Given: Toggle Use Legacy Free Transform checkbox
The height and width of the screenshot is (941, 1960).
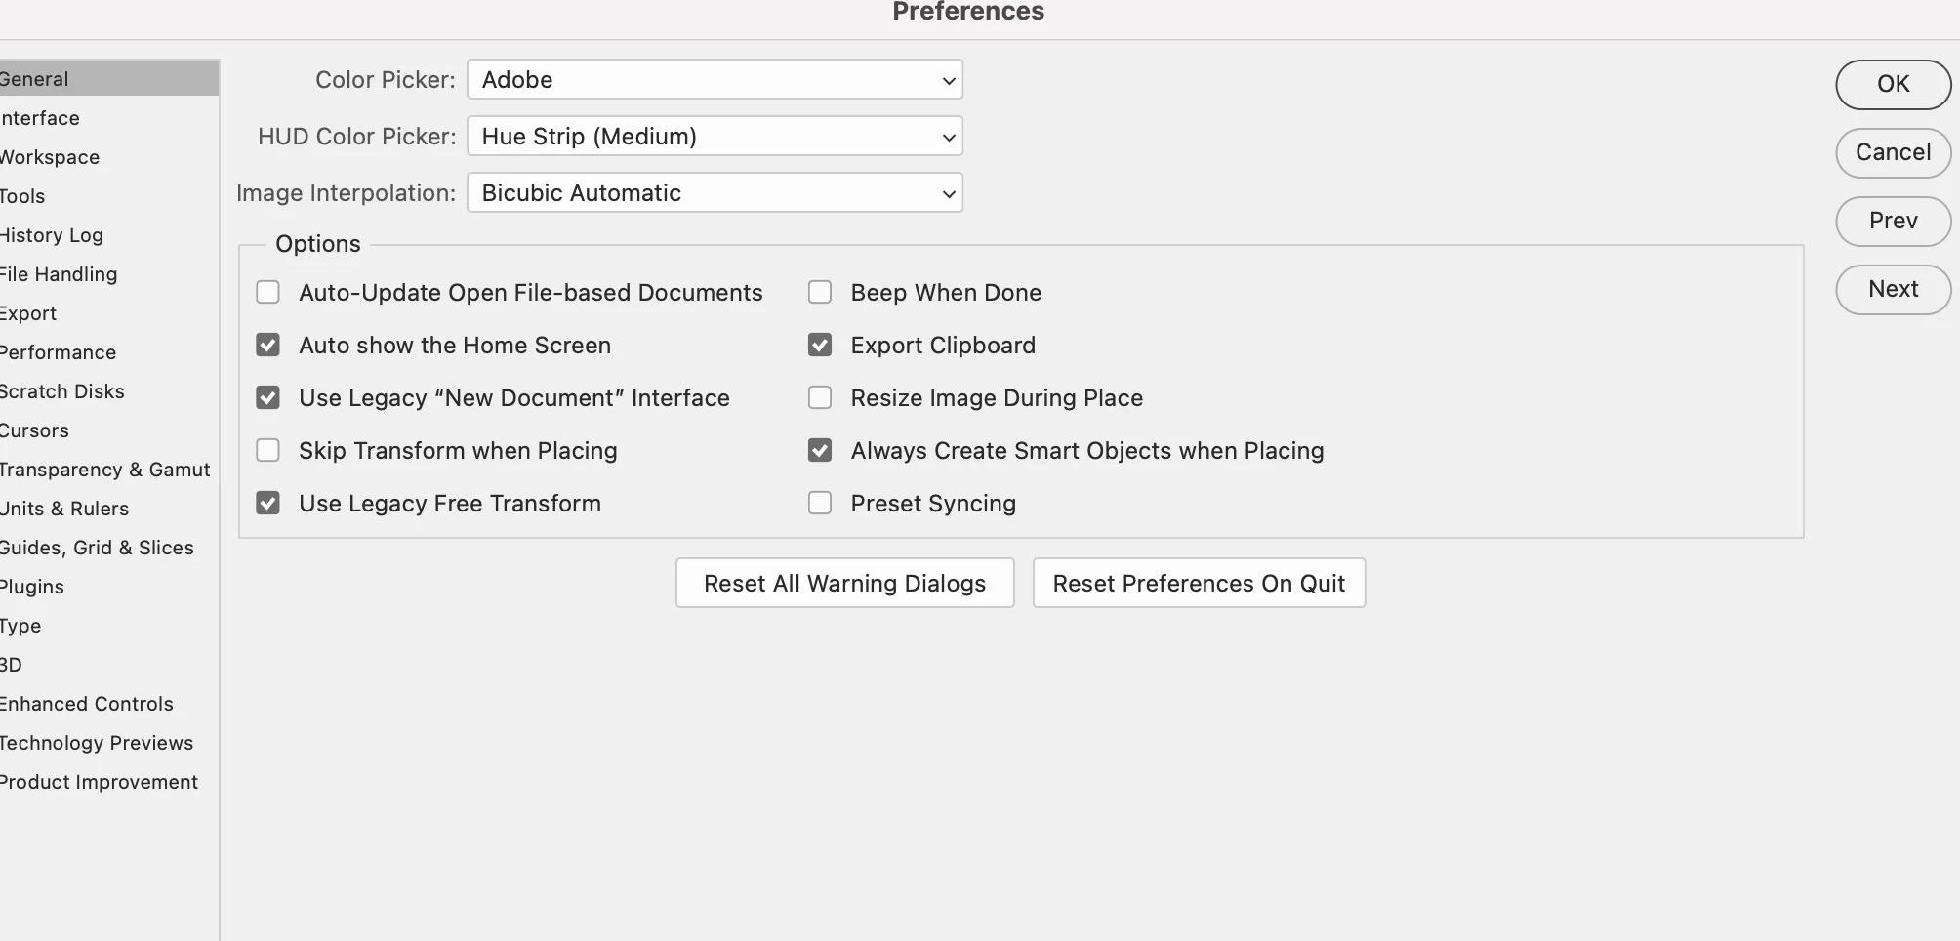Looking at the screenshot, I should tap(267, 504).
